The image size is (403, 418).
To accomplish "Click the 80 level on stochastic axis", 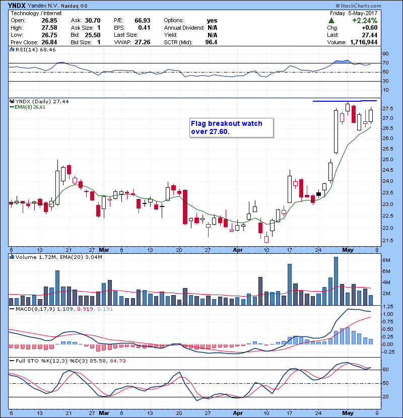I will [386, 370].
